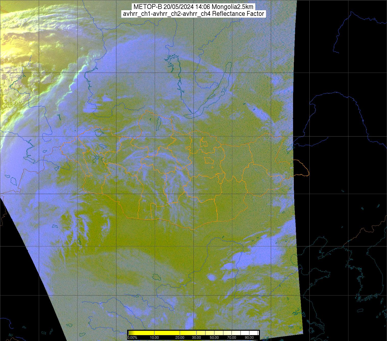Click the 20.00 label on the colorbar
This screenshot has height=341, width=387.
(x=180, y=338)
